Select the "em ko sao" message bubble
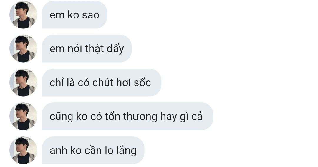This screenshot has width=318, height=167. click(74, 15)
